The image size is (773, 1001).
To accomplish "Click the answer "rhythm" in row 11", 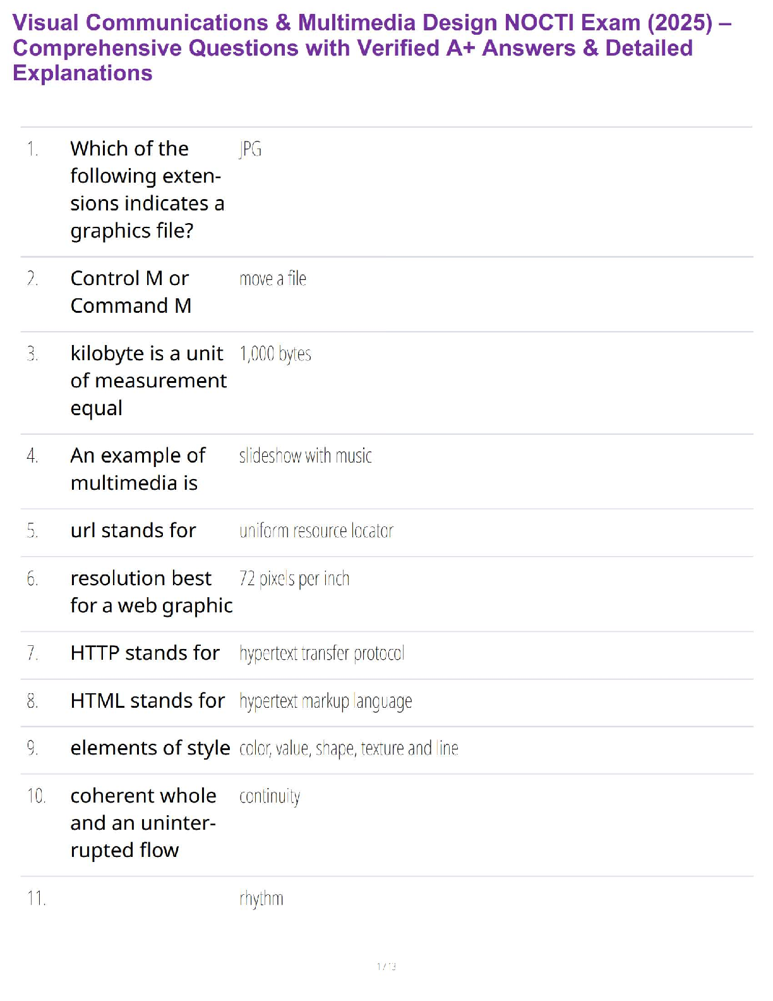I will click(261, 899).
